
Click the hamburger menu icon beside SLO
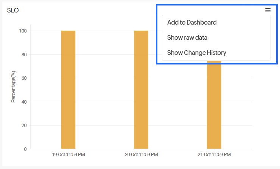pos(268,10)
